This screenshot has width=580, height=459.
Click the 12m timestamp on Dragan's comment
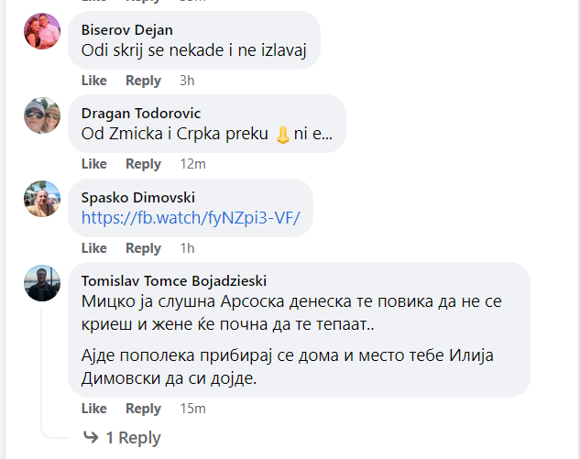click(192, 164)
